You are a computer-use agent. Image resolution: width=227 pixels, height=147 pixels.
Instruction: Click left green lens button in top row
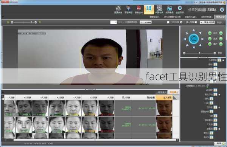click(210, 33)
